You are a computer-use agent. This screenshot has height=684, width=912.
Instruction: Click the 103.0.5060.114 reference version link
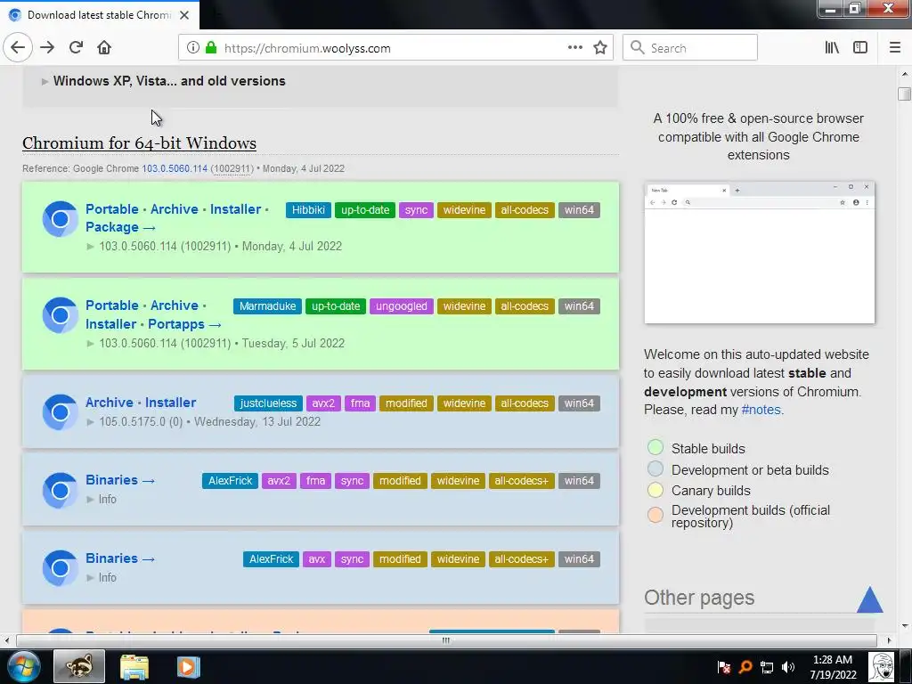[175, 168]
